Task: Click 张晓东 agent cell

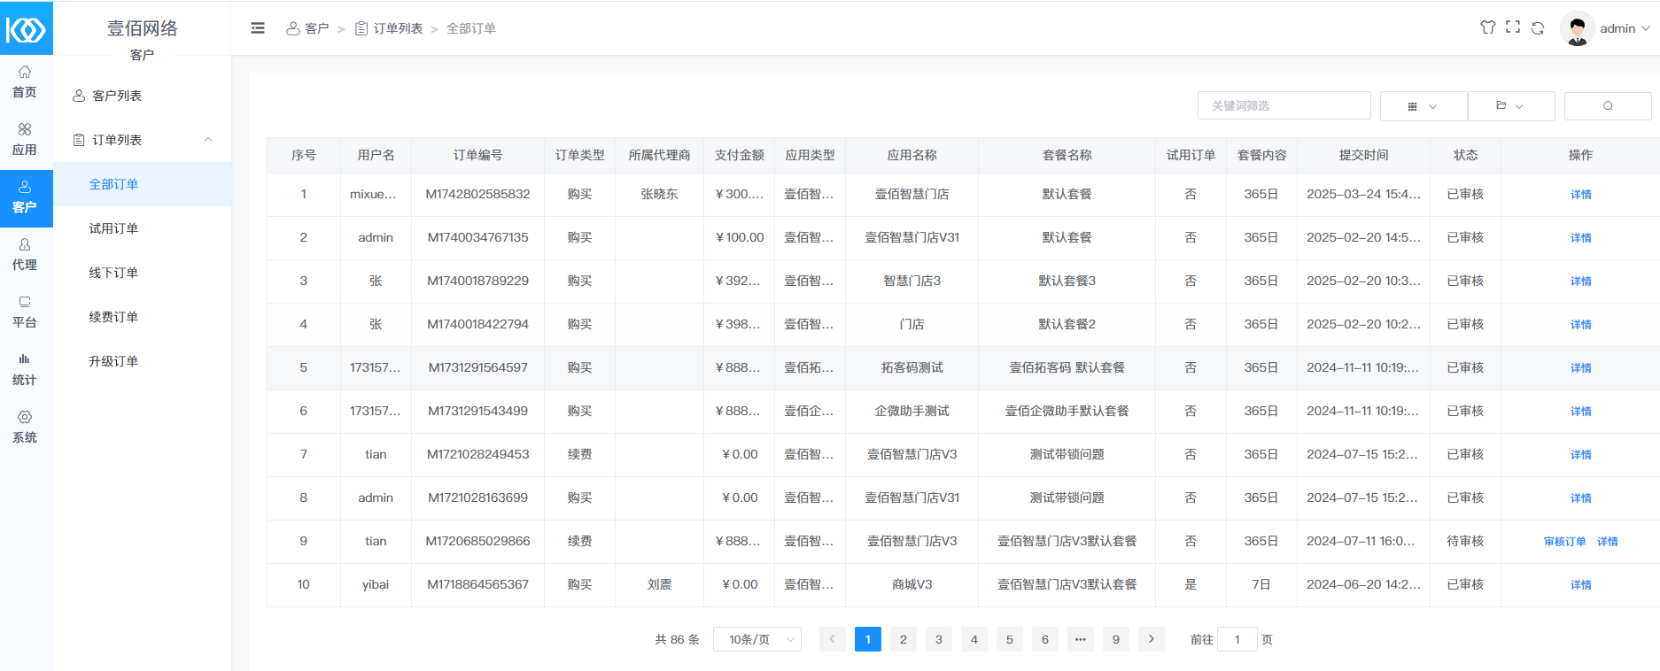Action: point(660,194)
